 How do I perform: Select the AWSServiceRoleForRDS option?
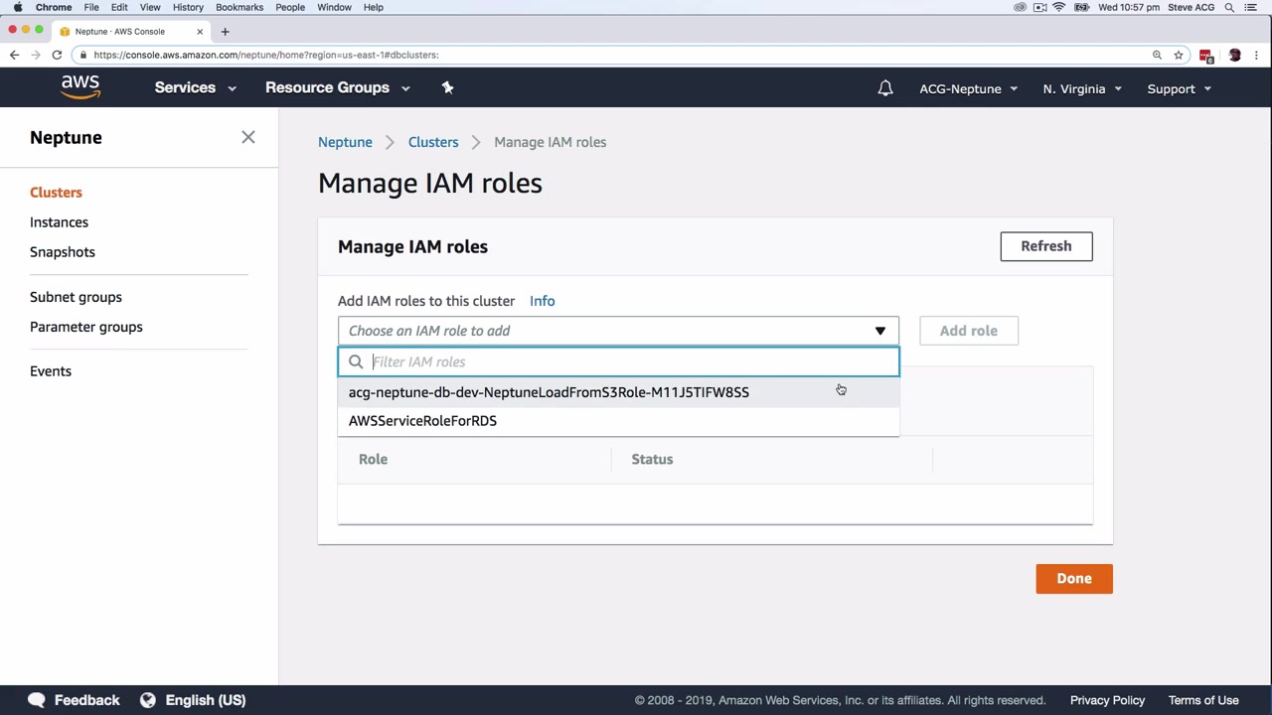(x=618, y=421)
